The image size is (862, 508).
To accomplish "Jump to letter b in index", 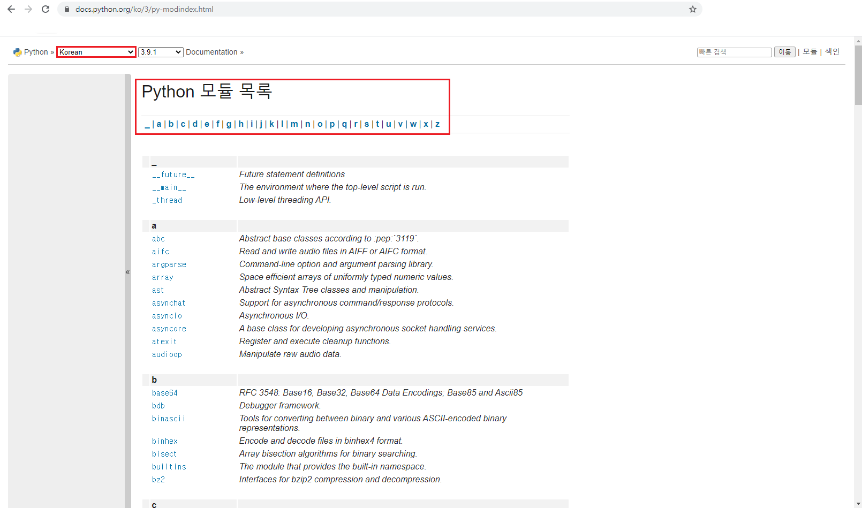I will coord(171,124).
